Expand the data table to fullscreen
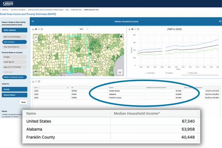The height and width of the screenshot is (148, 222). click(x=36, y=81)
